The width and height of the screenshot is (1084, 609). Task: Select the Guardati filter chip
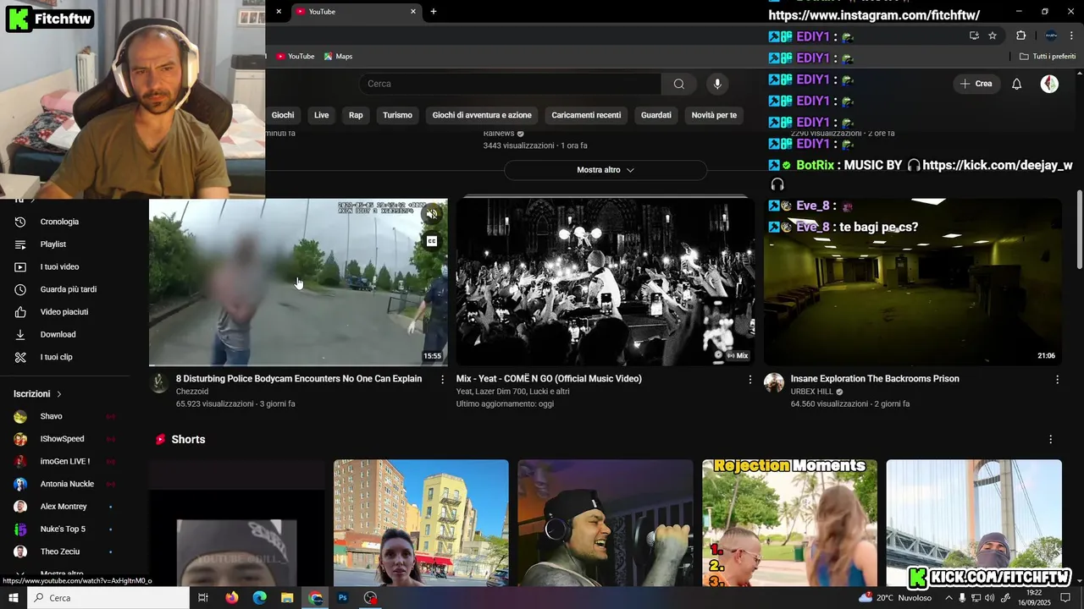656,115
